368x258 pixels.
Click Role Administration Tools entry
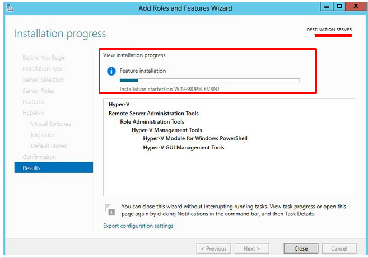pos(152,122)
